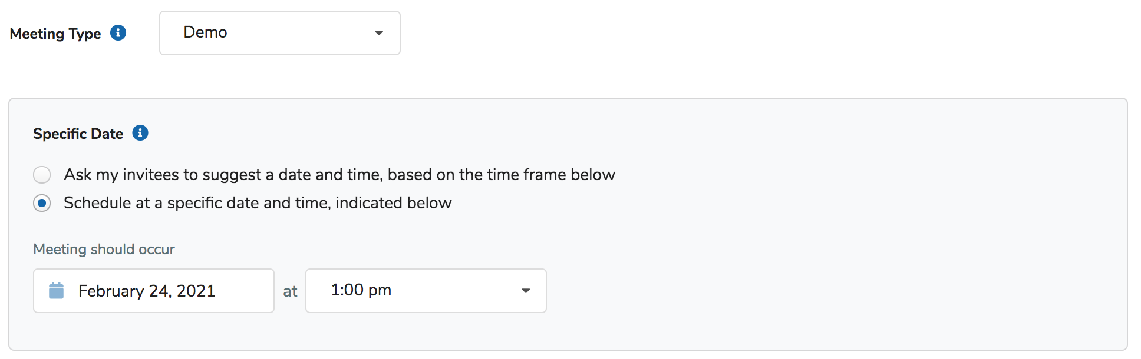This screenshot has height=359, width=1141.
Task: Select the 'Schedule at a specific date' radio button
Action: coord(42,203)
